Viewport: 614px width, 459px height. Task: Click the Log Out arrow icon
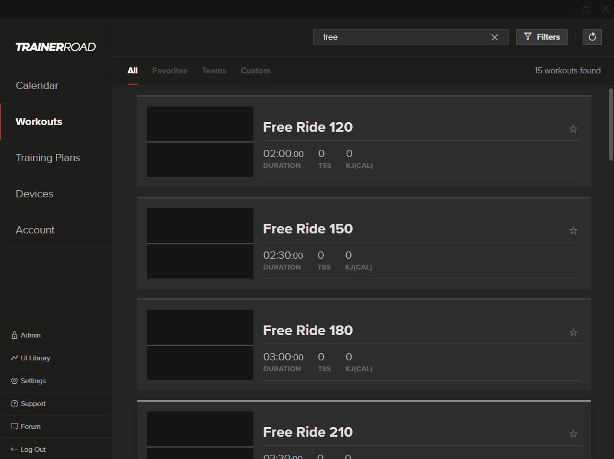point(14,449)
